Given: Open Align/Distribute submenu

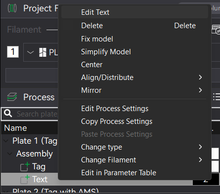Looking at the screenshot, I should tap(134, 78).
